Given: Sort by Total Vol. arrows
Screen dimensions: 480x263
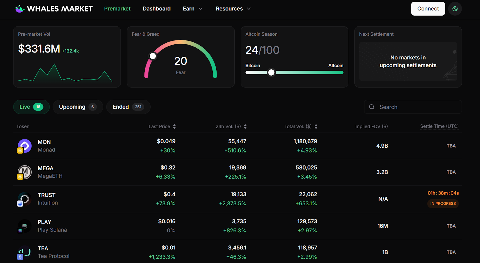Looking at the screenshot, I should point(316,126).
